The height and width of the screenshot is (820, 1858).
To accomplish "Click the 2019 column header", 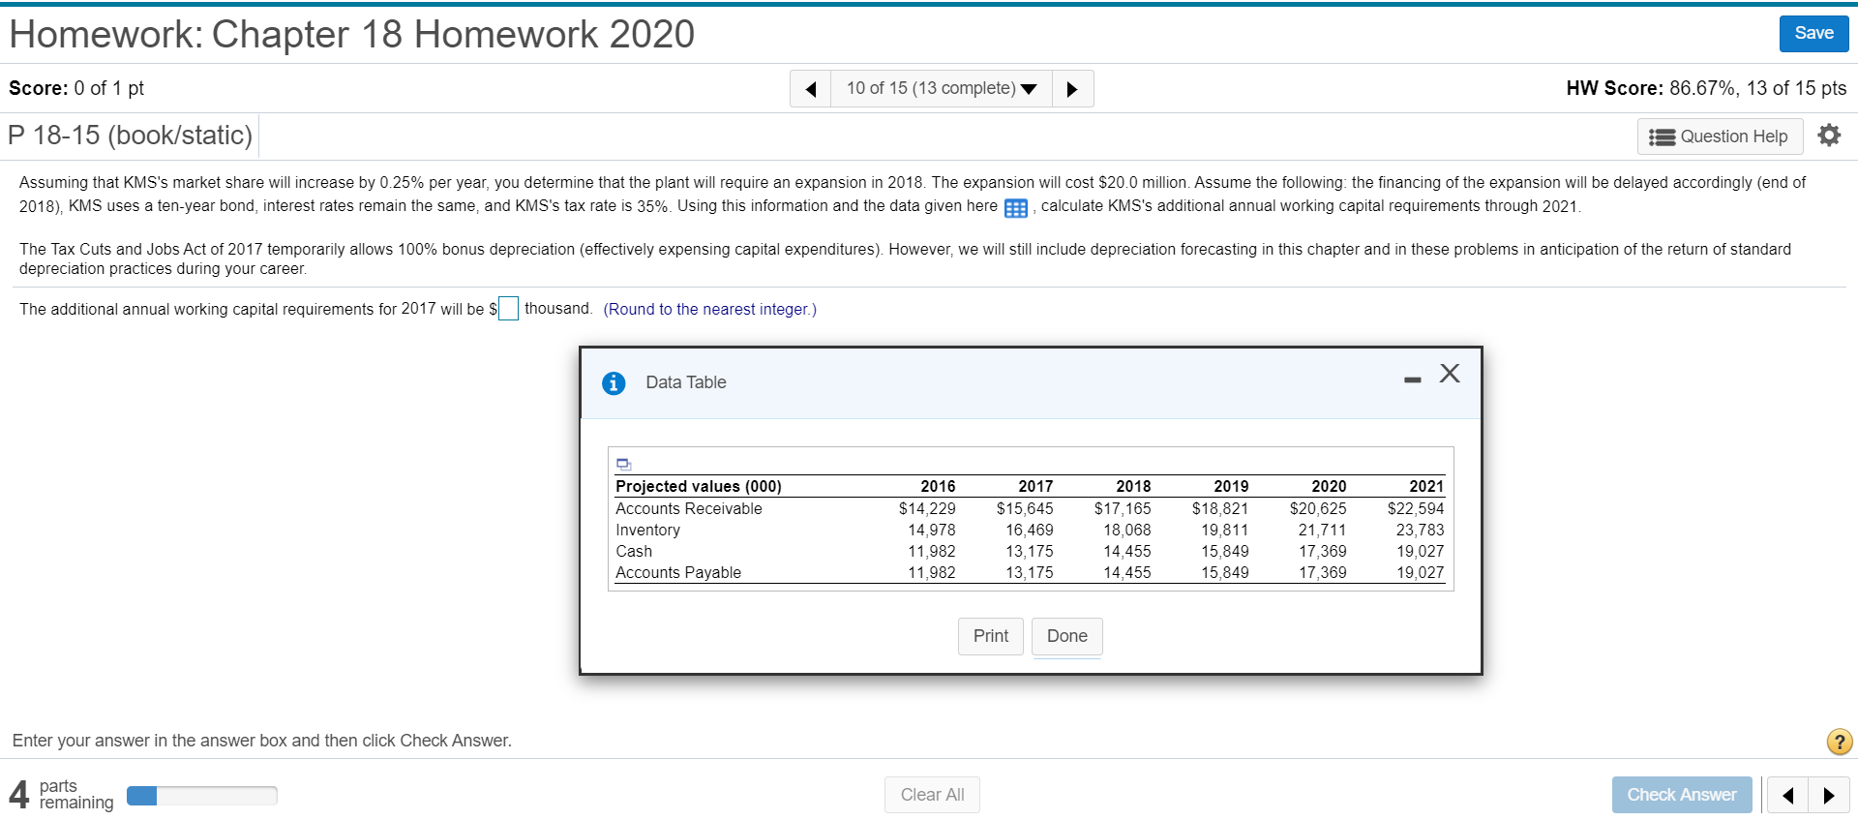I will pos(1231,487).
